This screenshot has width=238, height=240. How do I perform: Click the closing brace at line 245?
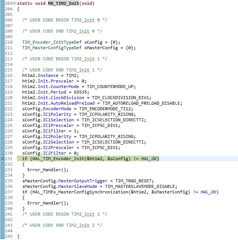tap(18, 236)
